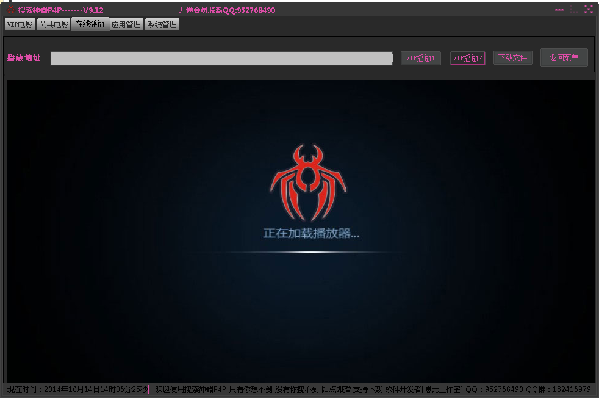
Task: Click the 播放地址 input field
Action: click(221, 58)
